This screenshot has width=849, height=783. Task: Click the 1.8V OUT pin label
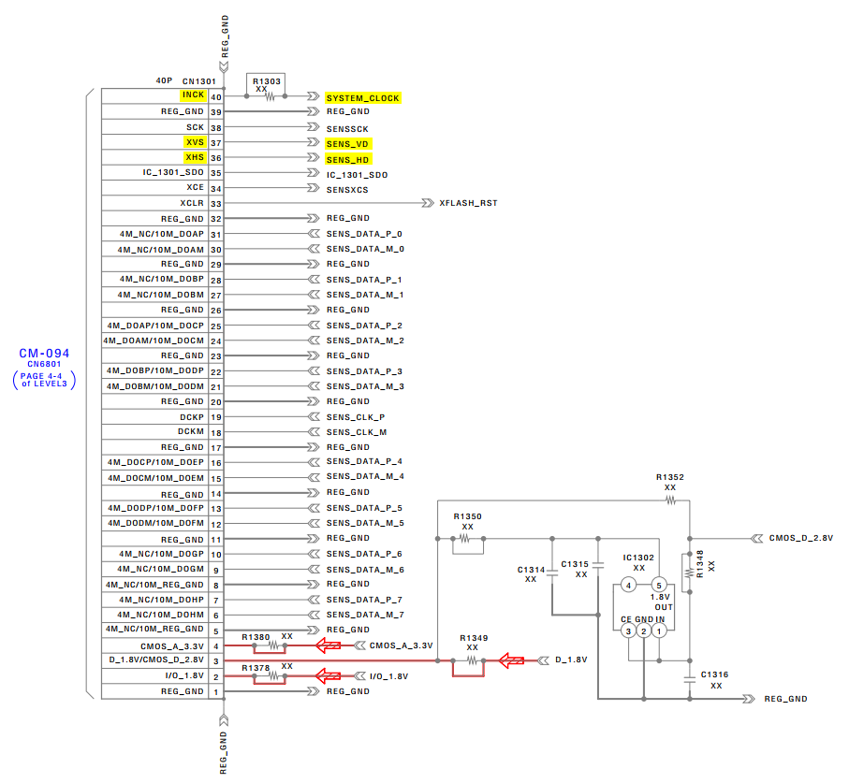click(x=661, y=602)
